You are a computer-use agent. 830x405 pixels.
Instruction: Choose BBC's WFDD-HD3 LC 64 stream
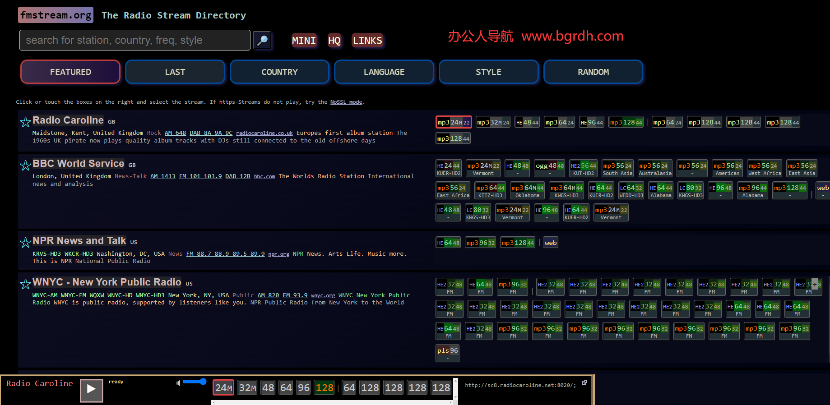point(631,190)
